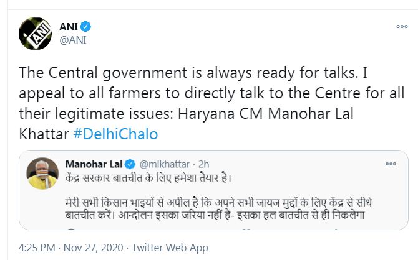This screenshot has width=418, height=260.
Task: Click the word 'Khattar' before the hashtag
Action: (x=41, y=134)
